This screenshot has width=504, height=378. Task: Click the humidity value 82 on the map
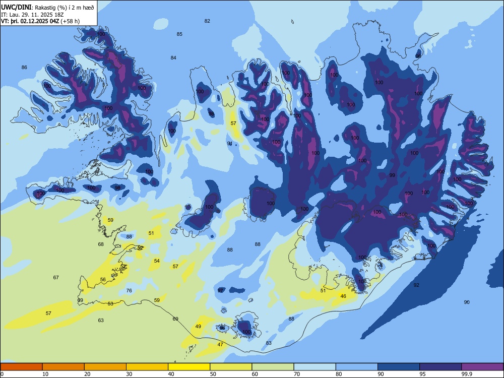(x=207, y=21)
